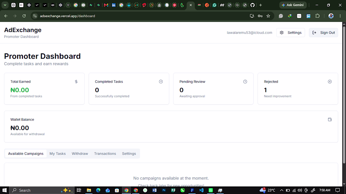Open the install app icon in address bar
The image size is (346, 194).
[252, 16]
